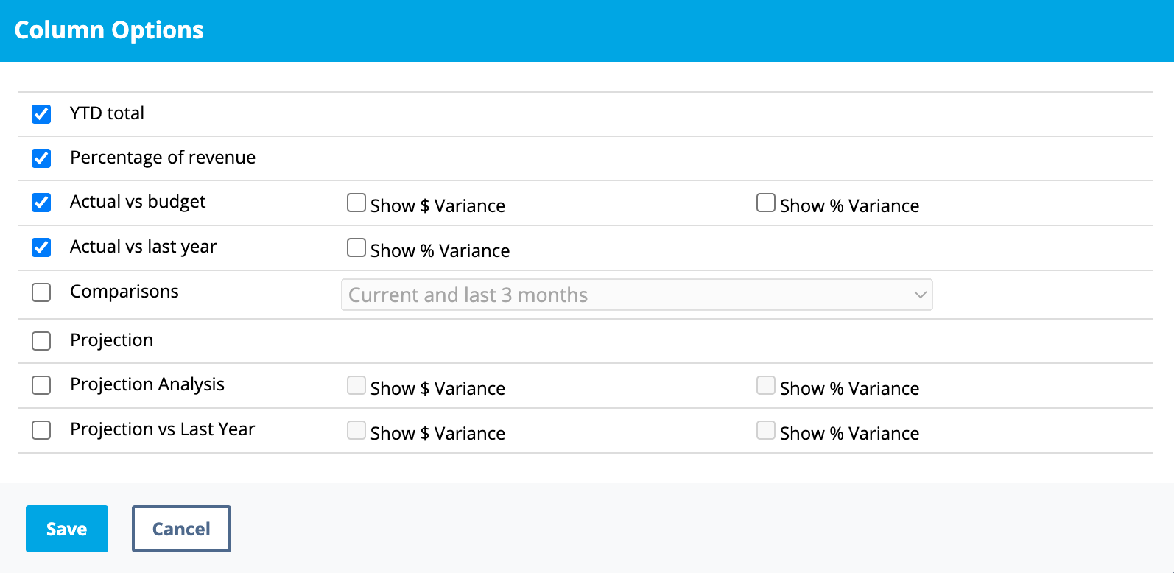Viewport: 1174px width, 573px height.
Task: Check the Projection checkbox
Action: [x=41, y=341]
